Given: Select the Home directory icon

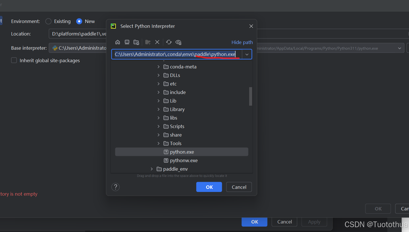Looking at the screenshot, I should coord(118,42).
